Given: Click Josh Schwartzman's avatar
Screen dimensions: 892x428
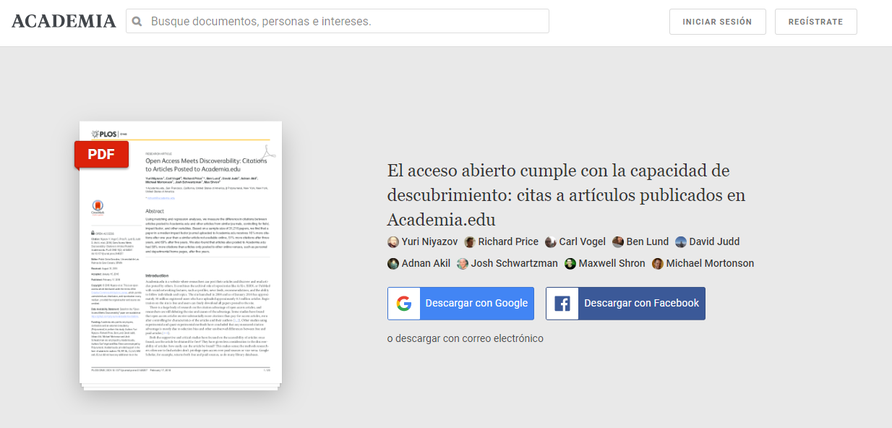Looking at the screenshot, I should 463,264.
